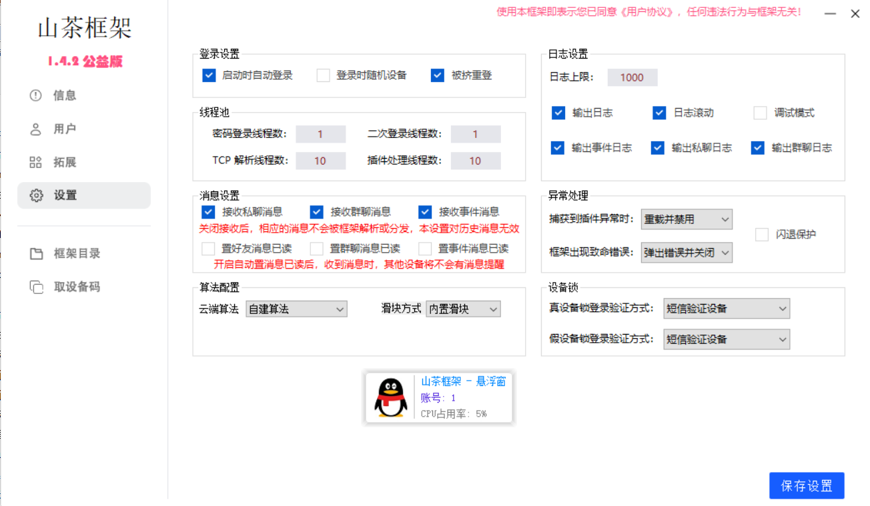Select 取设备码 in sidebar
This screenshot has height=506, width=870.
coord(84,287)
